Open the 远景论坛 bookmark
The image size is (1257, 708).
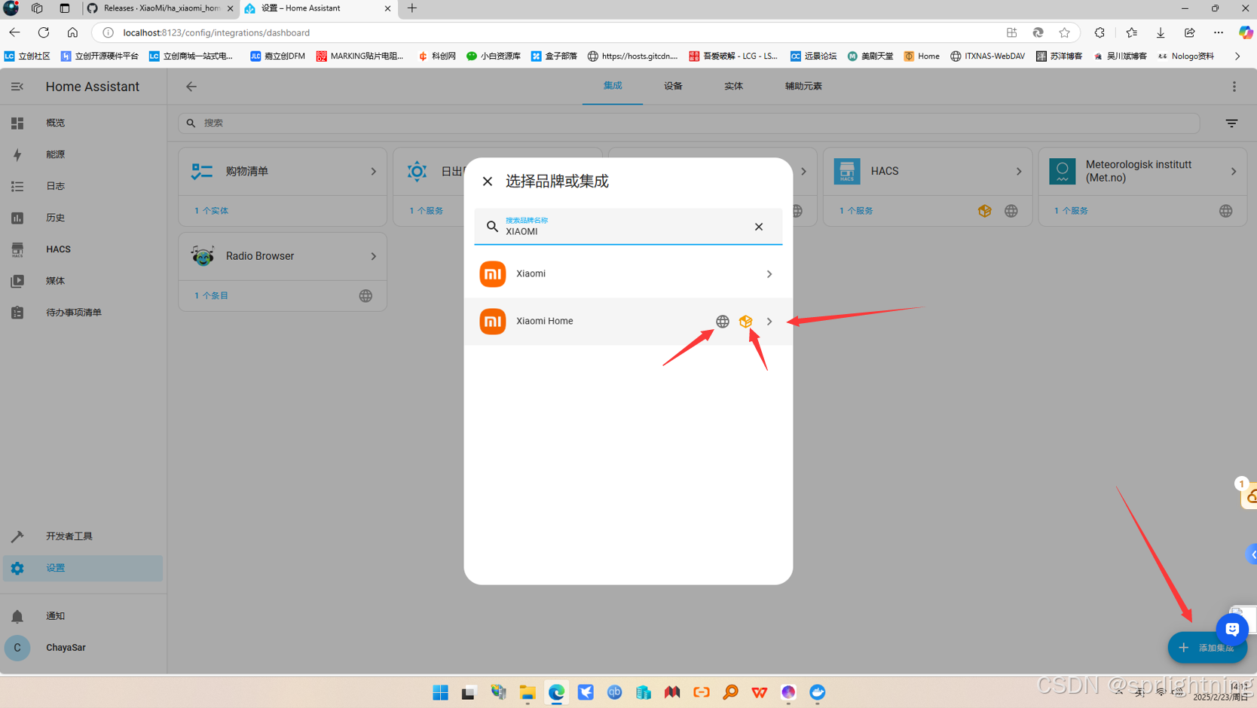pos(814,56)
